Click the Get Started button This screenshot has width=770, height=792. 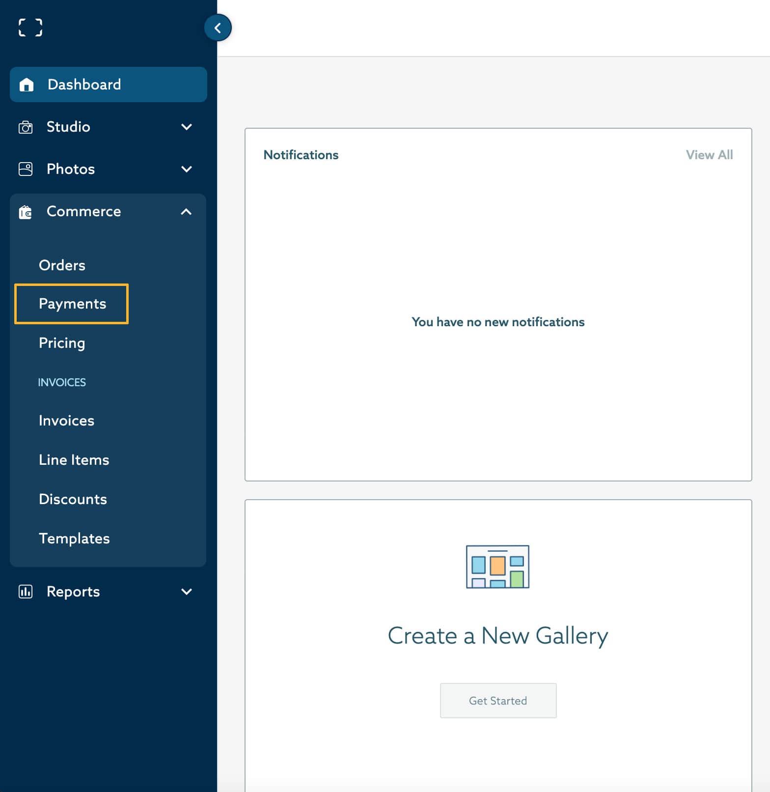(498, 701)
